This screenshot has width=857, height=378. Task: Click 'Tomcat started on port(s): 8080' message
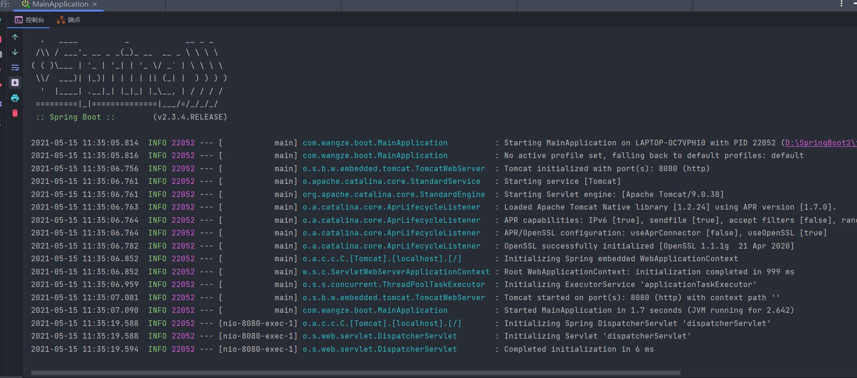(642, 297)
